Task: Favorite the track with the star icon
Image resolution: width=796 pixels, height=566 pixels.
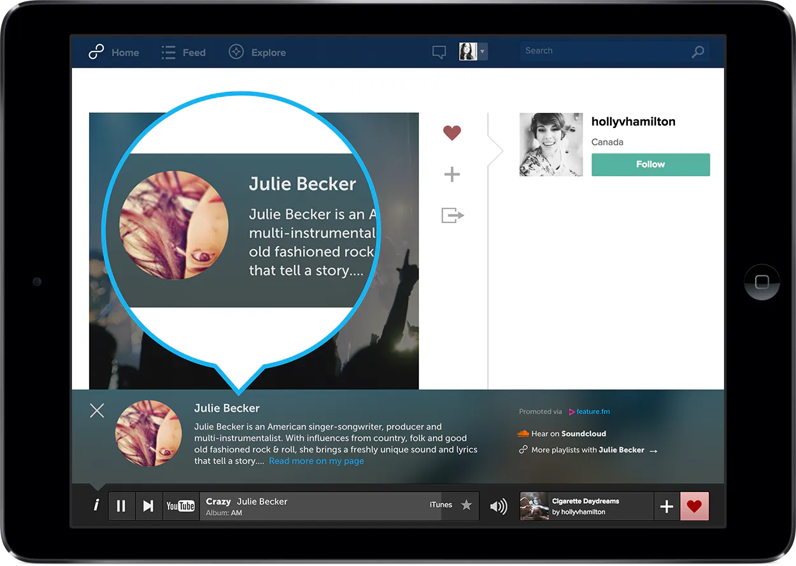Action: click(467, 505)
